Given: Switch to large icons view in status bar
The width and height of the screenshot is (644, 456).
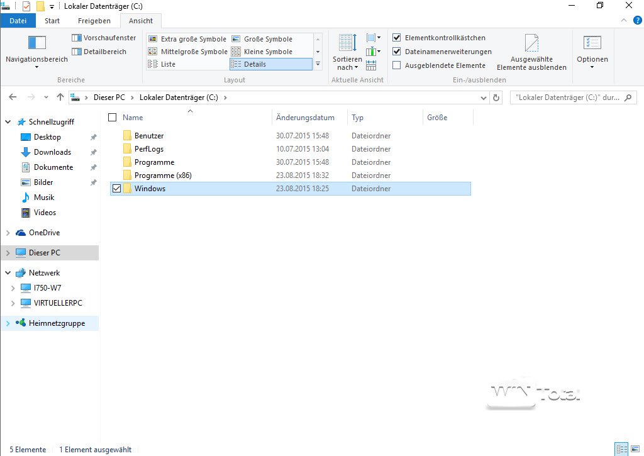Looking at the screenshot, I should (635, 448).
